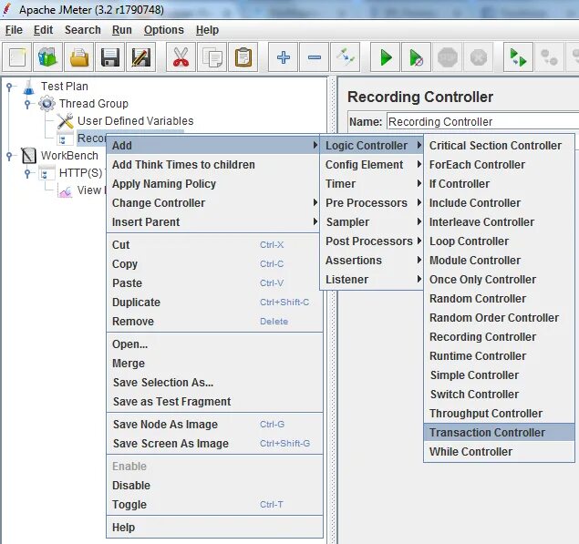Viewport: 579px width, 544px height.
Task: Click the WorkBench clipboard icon
Action: (29, 156)
